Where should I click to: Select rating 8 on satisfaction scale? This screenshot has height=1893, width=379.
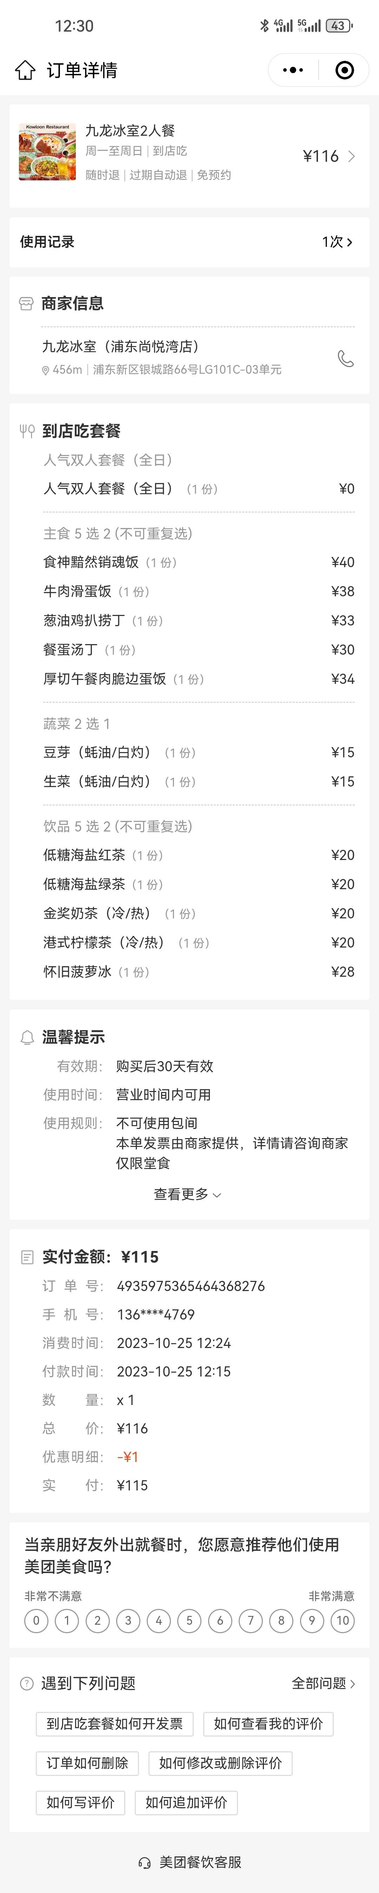coord(281,1621)
